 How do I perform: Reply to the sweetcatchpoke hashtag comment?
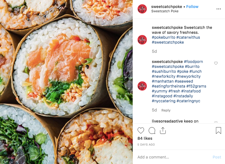pyautogui.click(x=166, y=110)
